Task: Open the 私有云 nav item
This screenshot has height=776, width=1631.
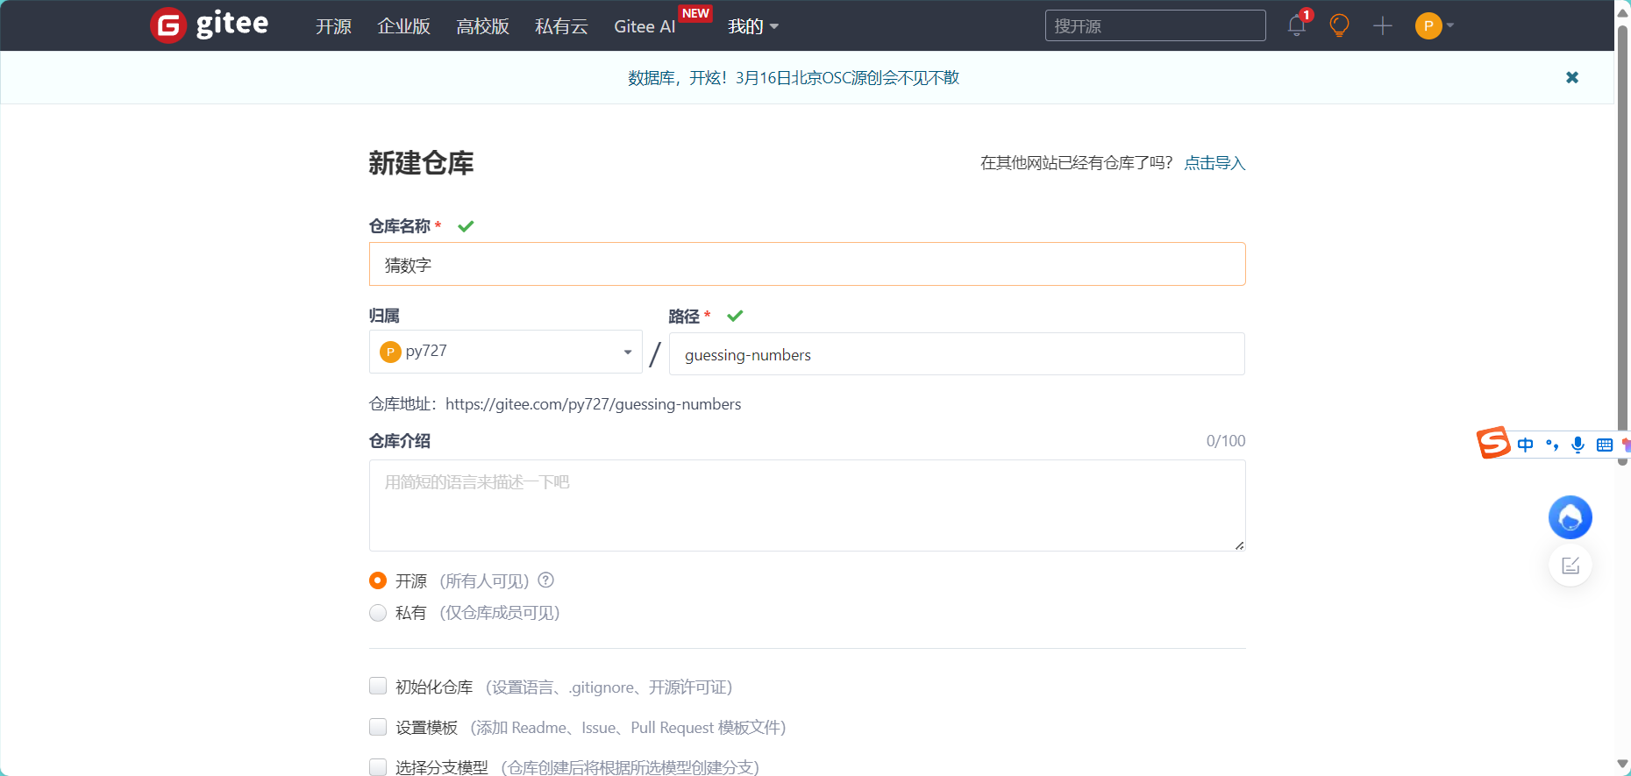Action: 561,26
